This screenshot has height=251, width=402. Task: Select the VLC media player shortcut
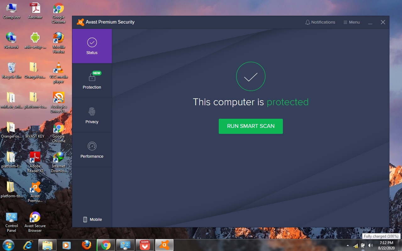click(x=59, y=73)
